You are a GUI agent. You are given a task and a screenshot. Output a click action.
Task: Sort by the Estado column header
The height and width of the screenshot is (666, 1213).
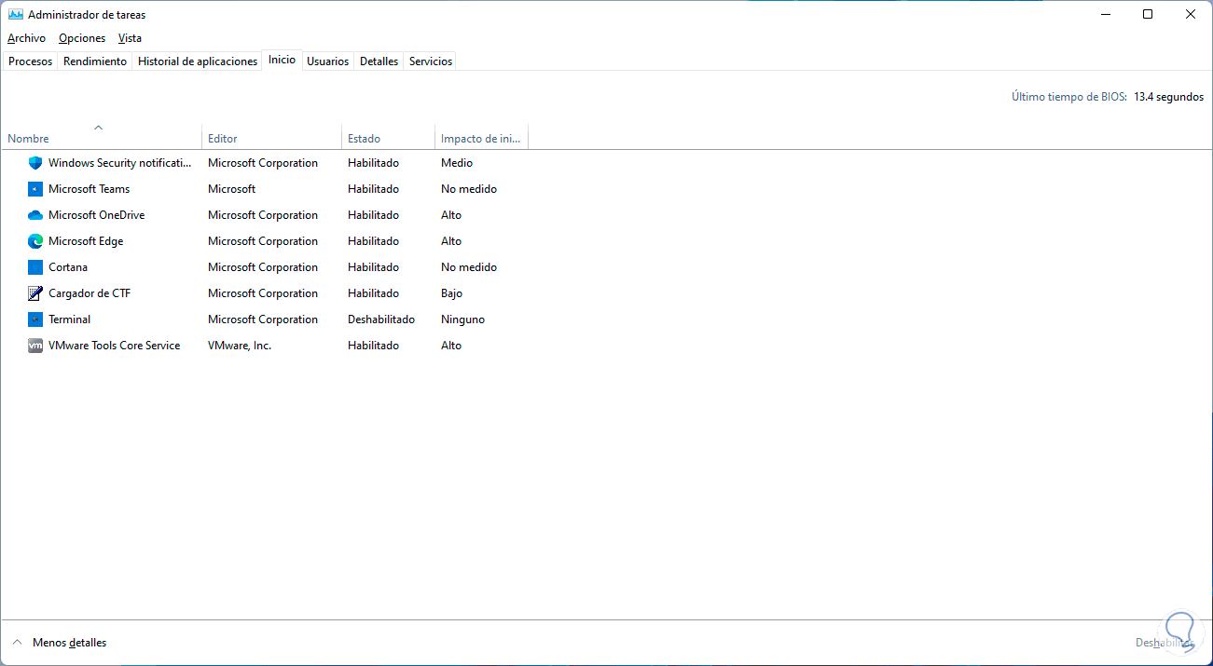[x=388, y=136]
